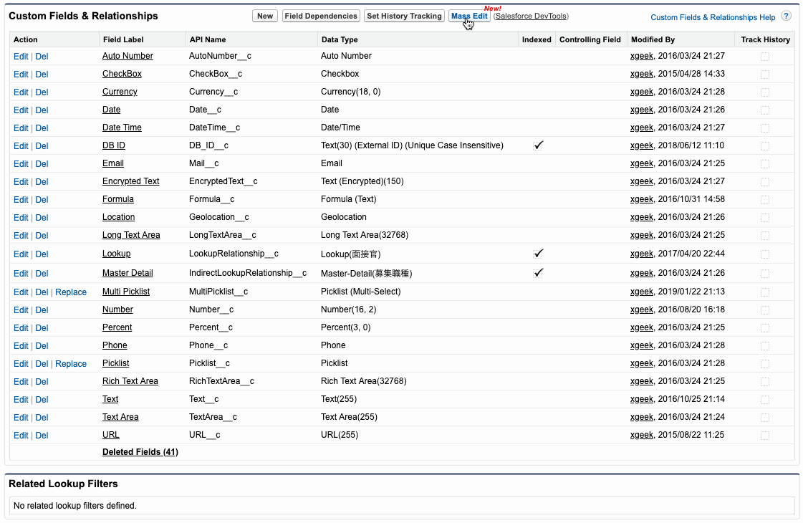Click the Field Label column header
The height and width of the screenshot is (523, 803).
click(123, 39)
